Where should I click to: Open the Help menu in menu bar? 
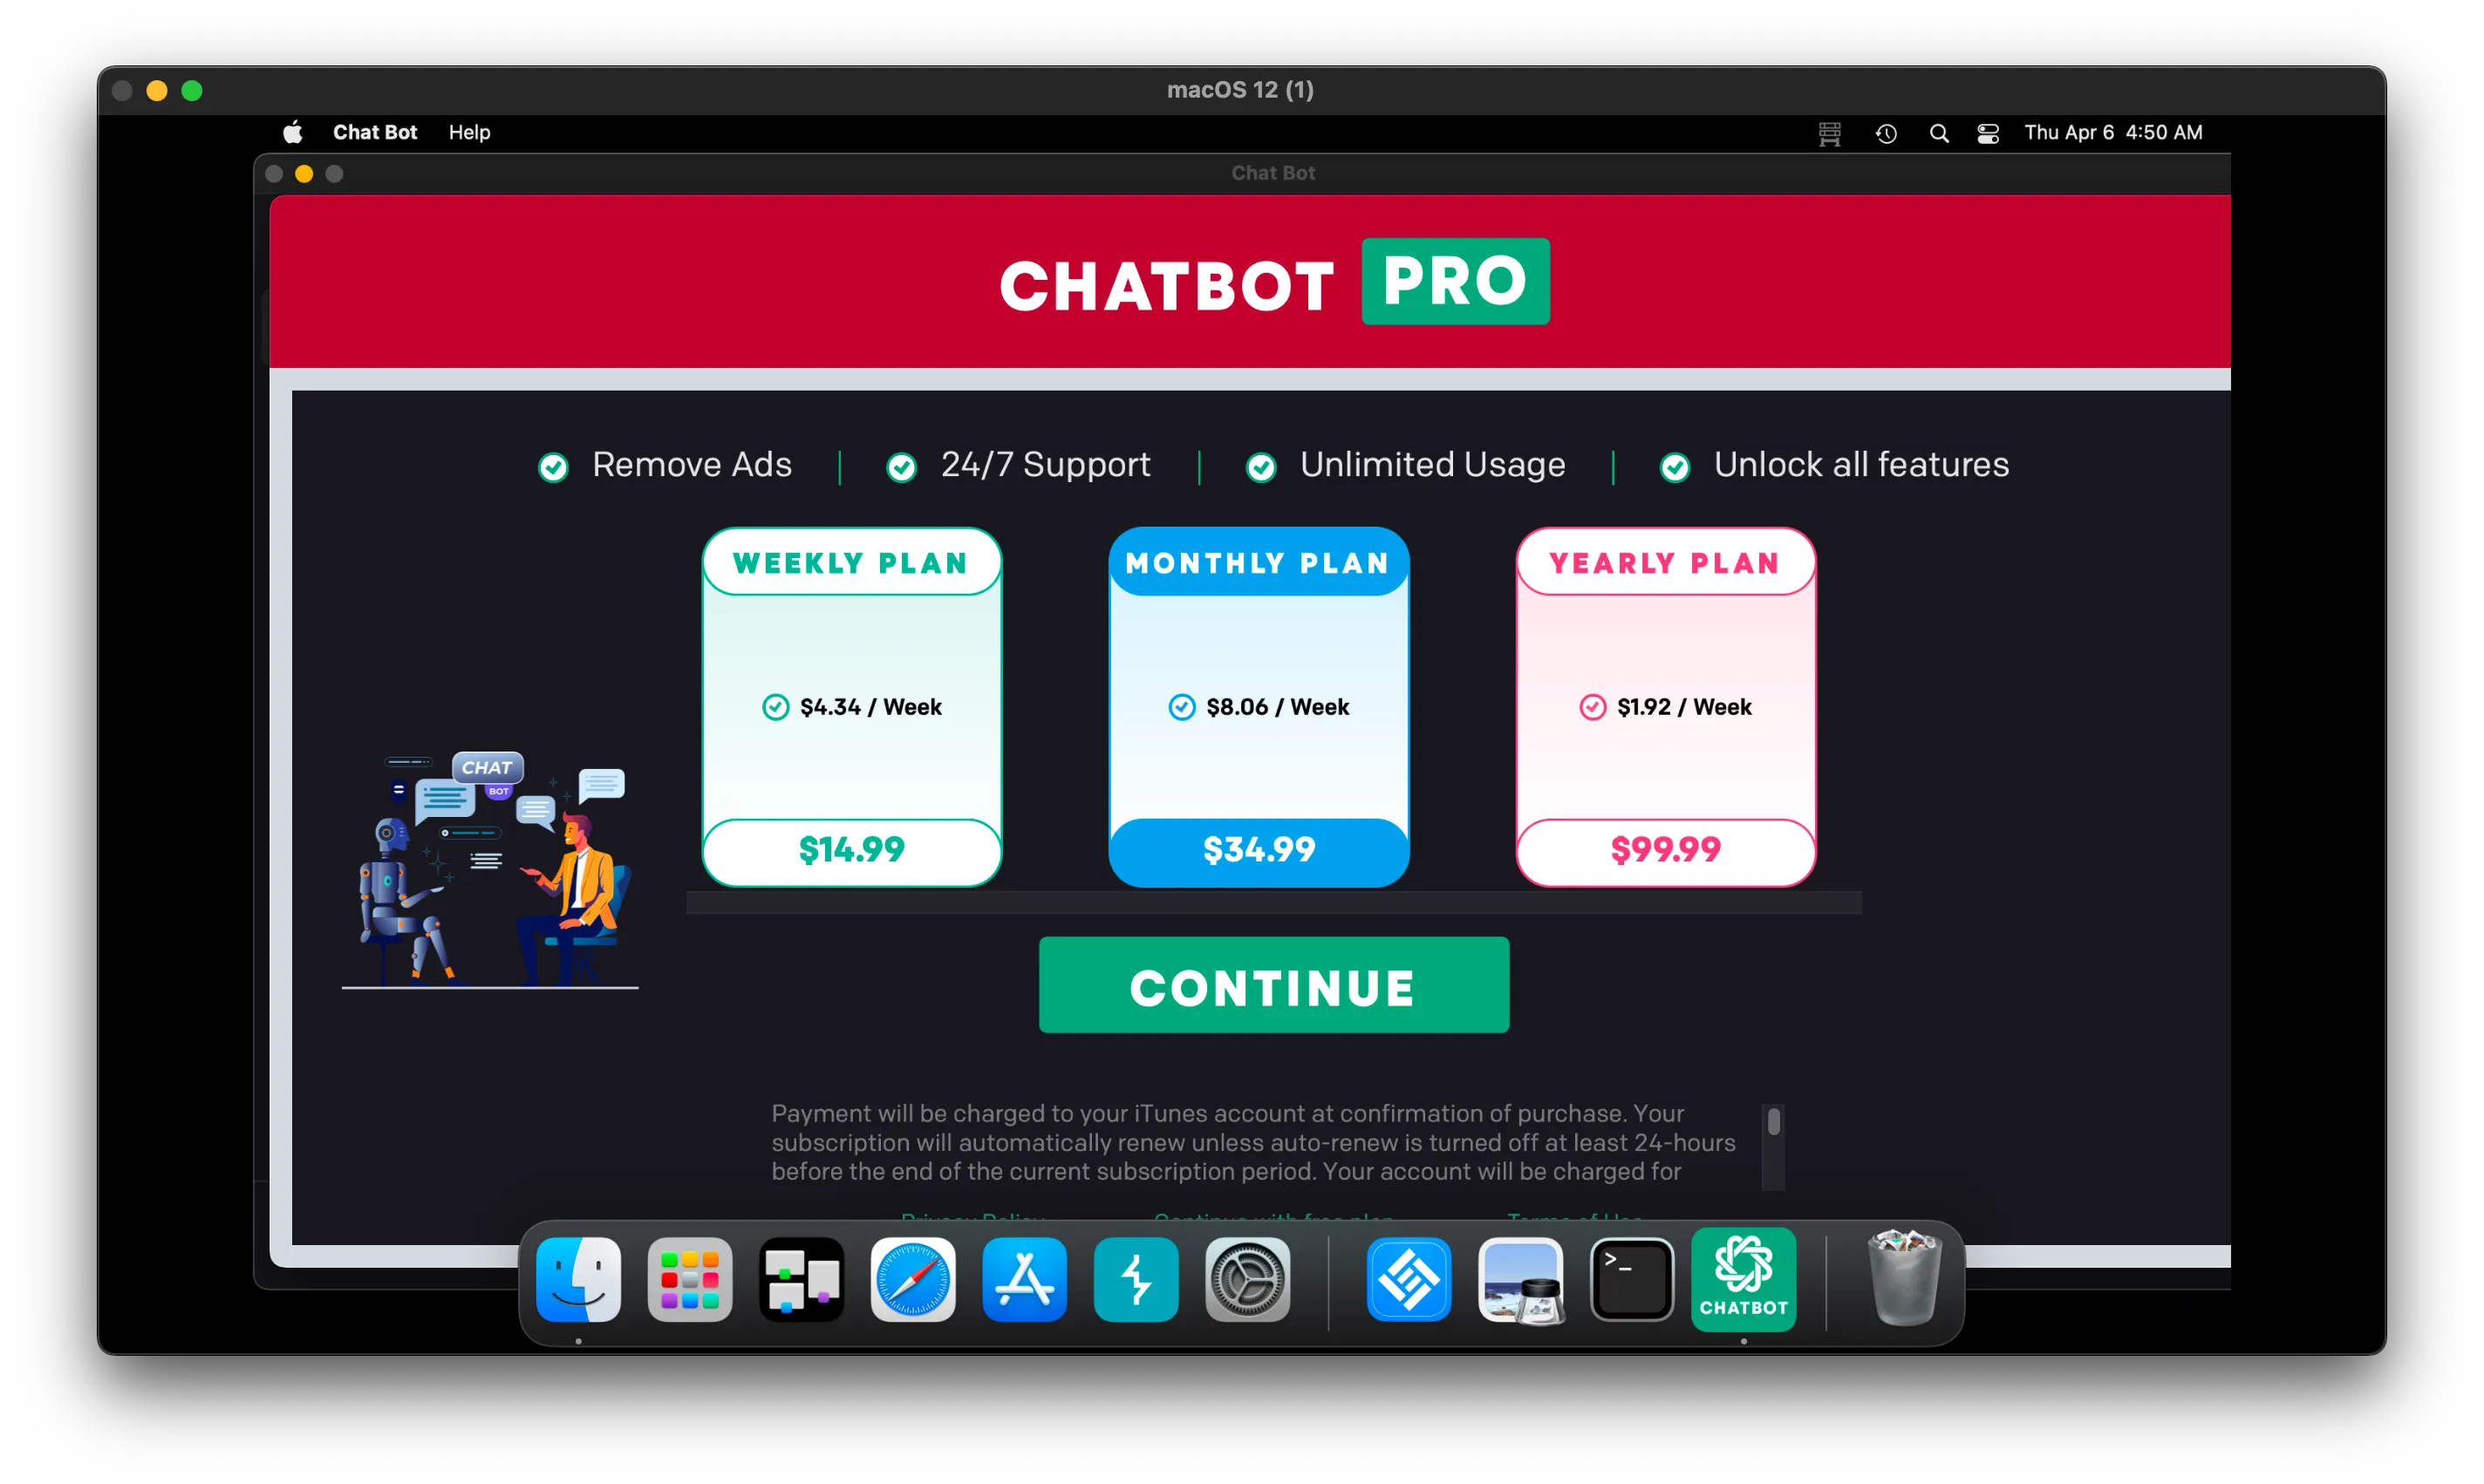(x=467, y=133)
